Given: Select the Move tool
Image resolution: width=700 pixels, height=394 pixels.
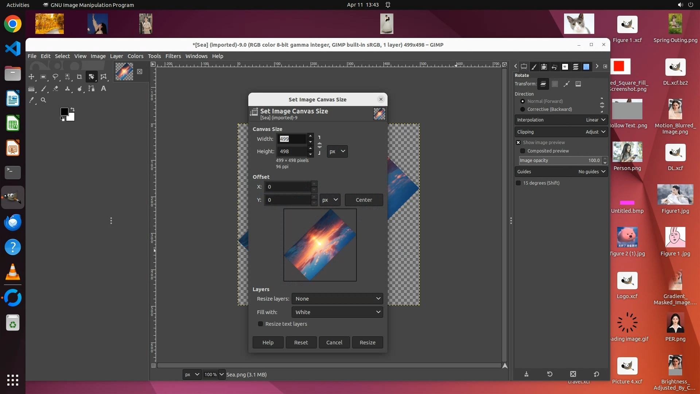Looking at the screenshot, I should (31, 77).
